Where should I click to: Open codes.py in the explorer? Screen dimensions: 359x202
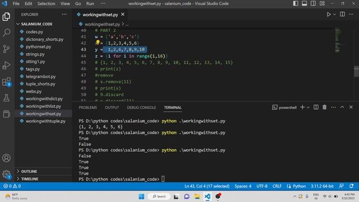[34, 32]
